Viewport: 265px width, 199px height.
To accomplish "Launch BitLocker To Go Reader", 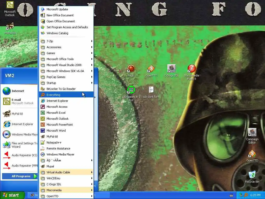I will coord(66,89).
